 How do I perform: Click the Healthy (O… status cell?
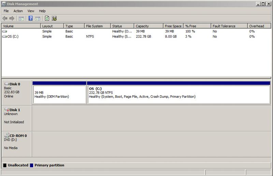coord(122,31)
